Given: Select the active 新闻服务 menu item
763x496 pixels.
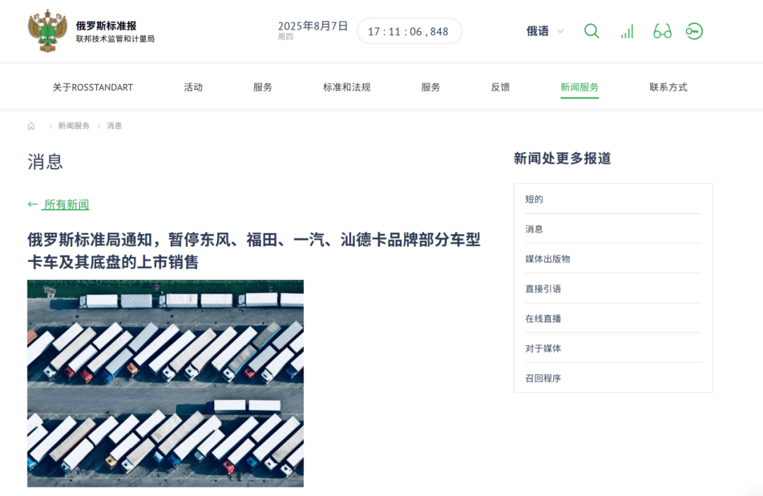Looking at the screenshot, I should pos(579,87).
